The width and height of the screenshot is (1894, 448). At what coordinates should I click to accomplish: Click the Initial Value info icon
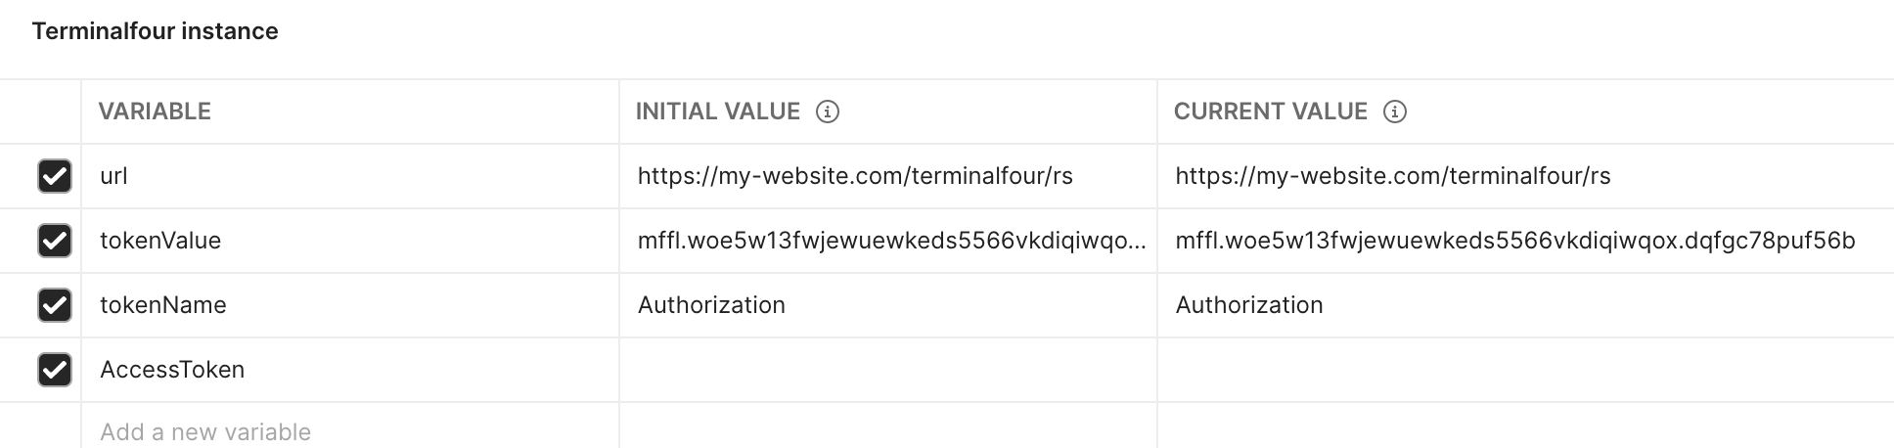pyautogui.click(x=828, y=112)
